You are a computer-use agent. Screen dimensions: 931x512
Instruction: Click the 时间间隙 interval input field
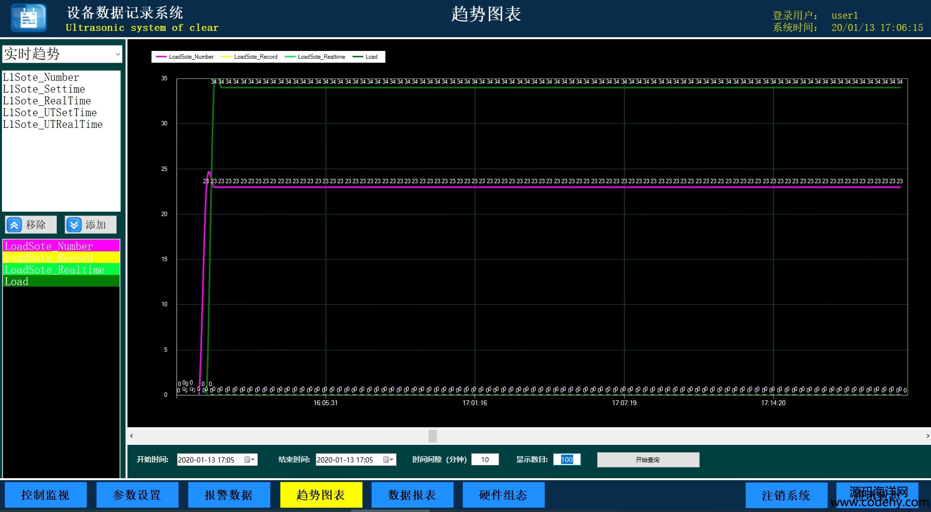coord(485,460)
